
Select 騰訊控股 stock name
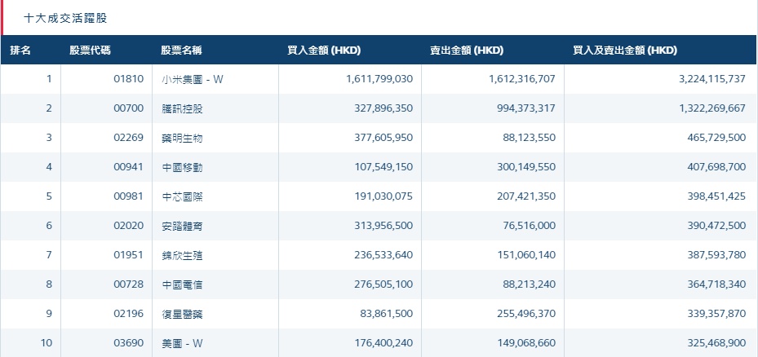182,108
